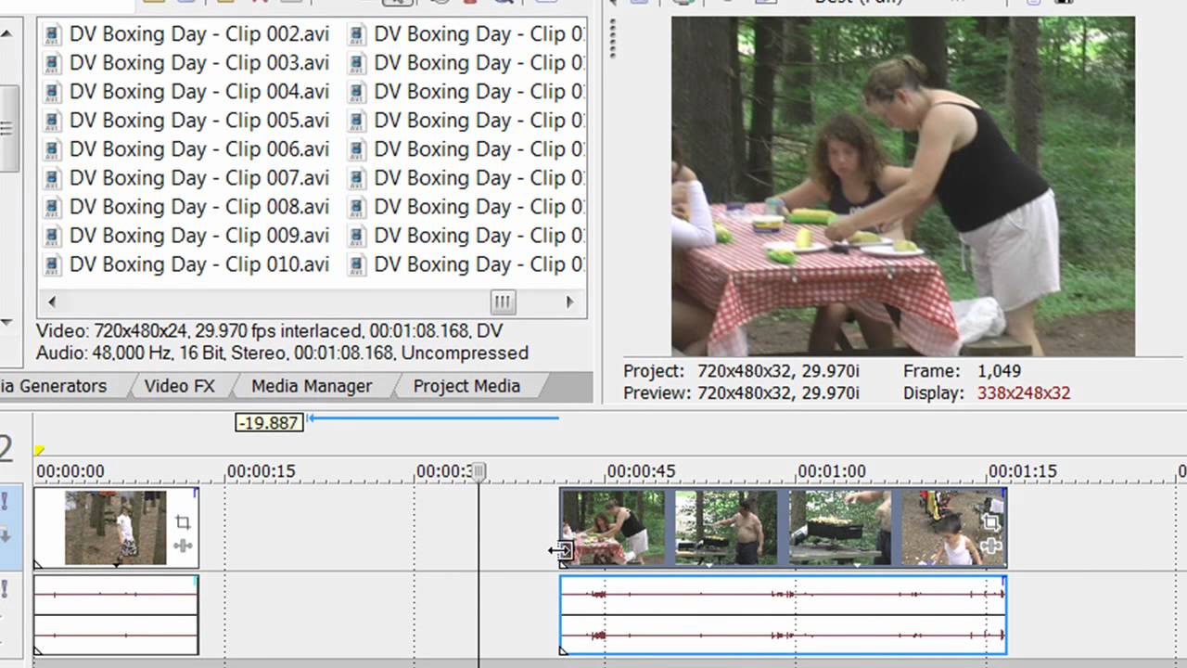1187x668 pixels.
Task: Click the media panel vertical scrollbar thumb
Action: tap(7, 128)
